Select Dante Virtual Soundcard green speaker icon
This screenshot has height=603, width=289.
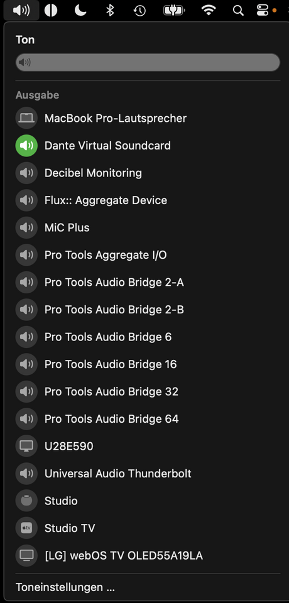click(x=26, y=145)
